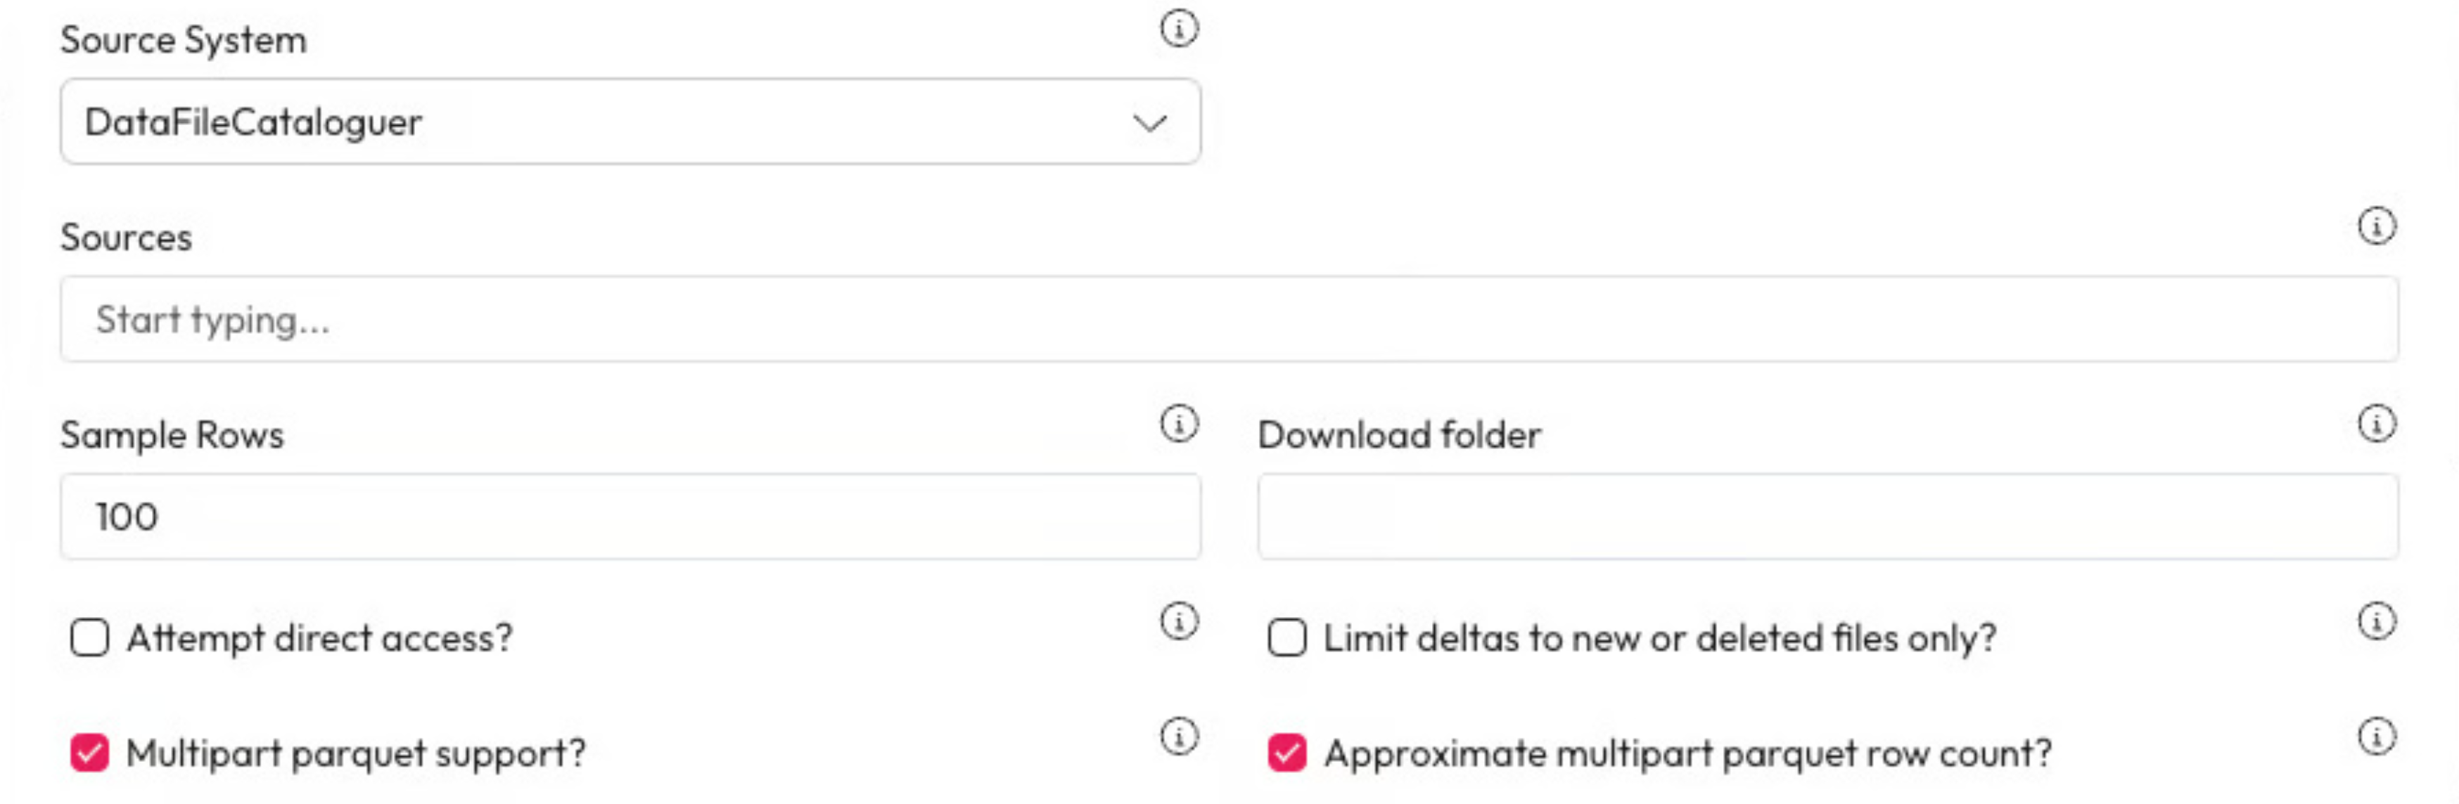The width and height of the screenshot is (2459, 804).
Task: Click the info icon for Sources
Action: (2376, 226)
